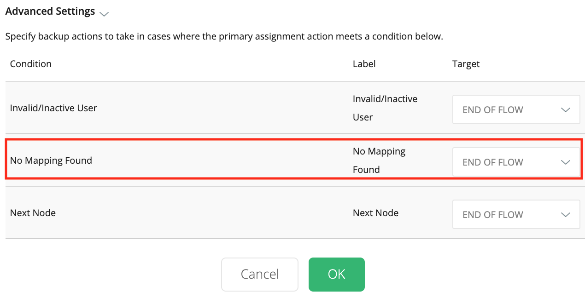Collapse the Advanced Settings section chevron

105,13
